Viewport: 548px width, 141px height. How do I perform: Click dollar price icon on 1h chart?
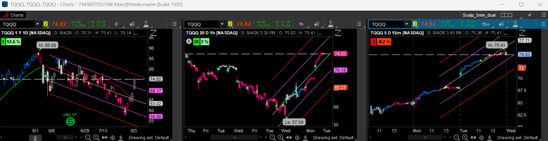[305, 138]
